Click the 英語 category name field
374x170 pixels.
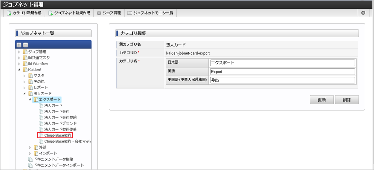[x=282, y=72]
